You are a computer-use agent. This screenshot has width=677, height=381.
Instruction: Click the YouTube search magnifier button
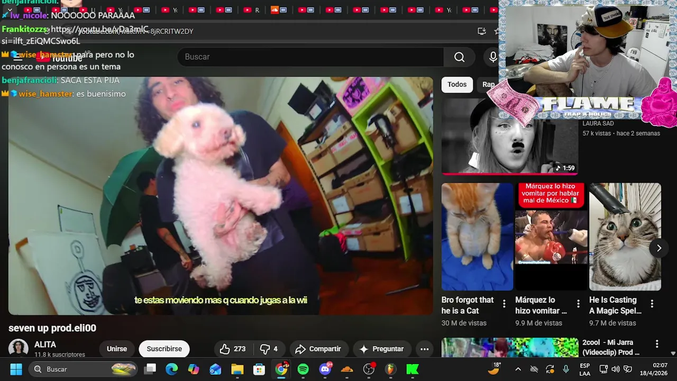click(x=459, y=57)
